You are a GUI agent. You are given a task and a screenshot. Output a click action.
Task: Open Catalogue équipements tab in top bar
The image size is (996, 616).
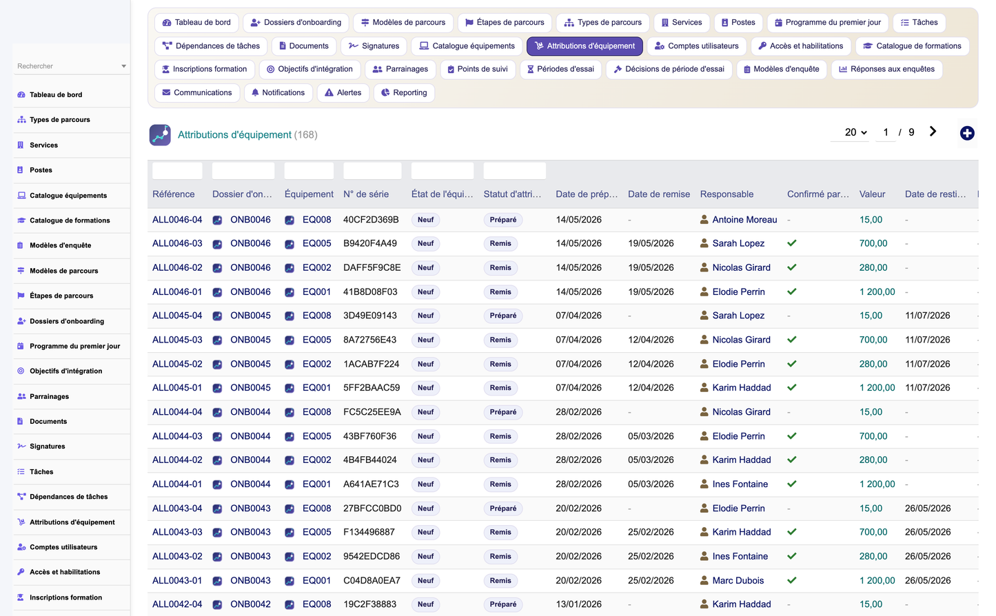(x=467, y=46)
